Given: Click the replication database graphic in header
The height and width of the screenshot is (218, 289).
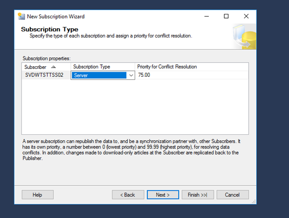Looking at the screenshot, I should [244, 37].
